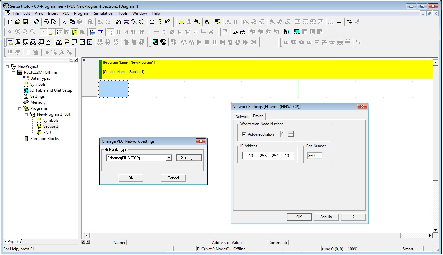Viewport: 443px width, 255px height.
Task: Open the Network Type dropdown
Action: point(169,158)
